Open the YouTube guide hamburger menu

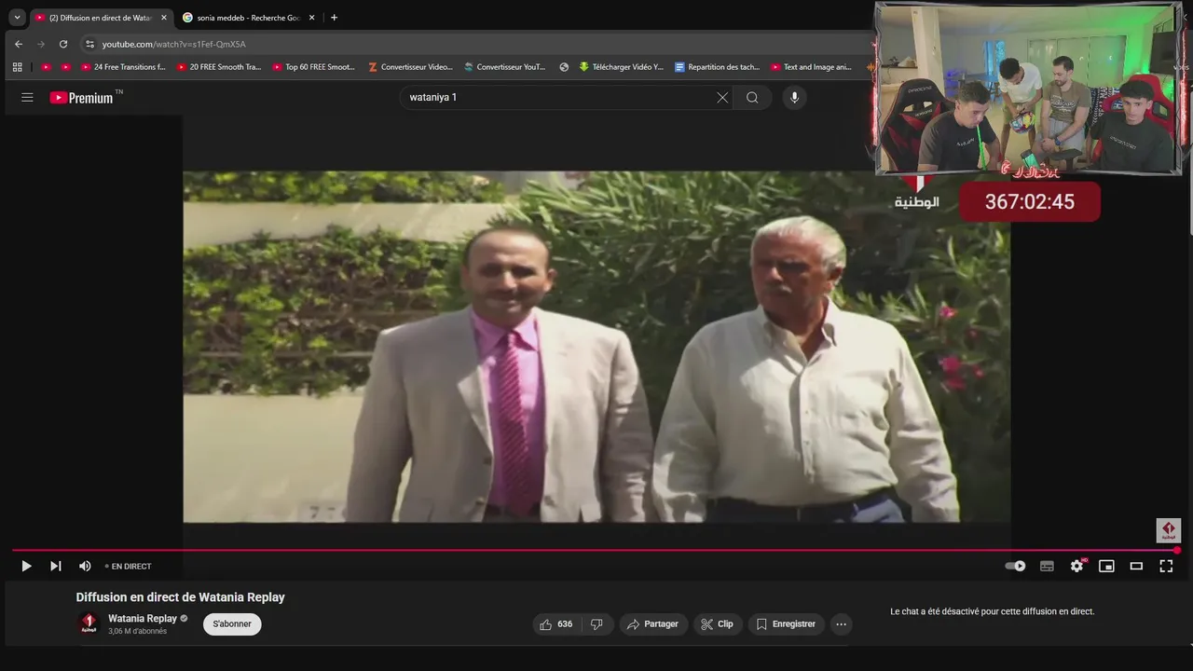(x=27, y=97)
